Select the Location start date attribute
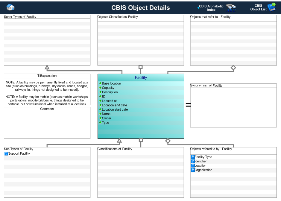Image resolution: width=281 pixels, height=201 pixels. click(x=115, y=109)
